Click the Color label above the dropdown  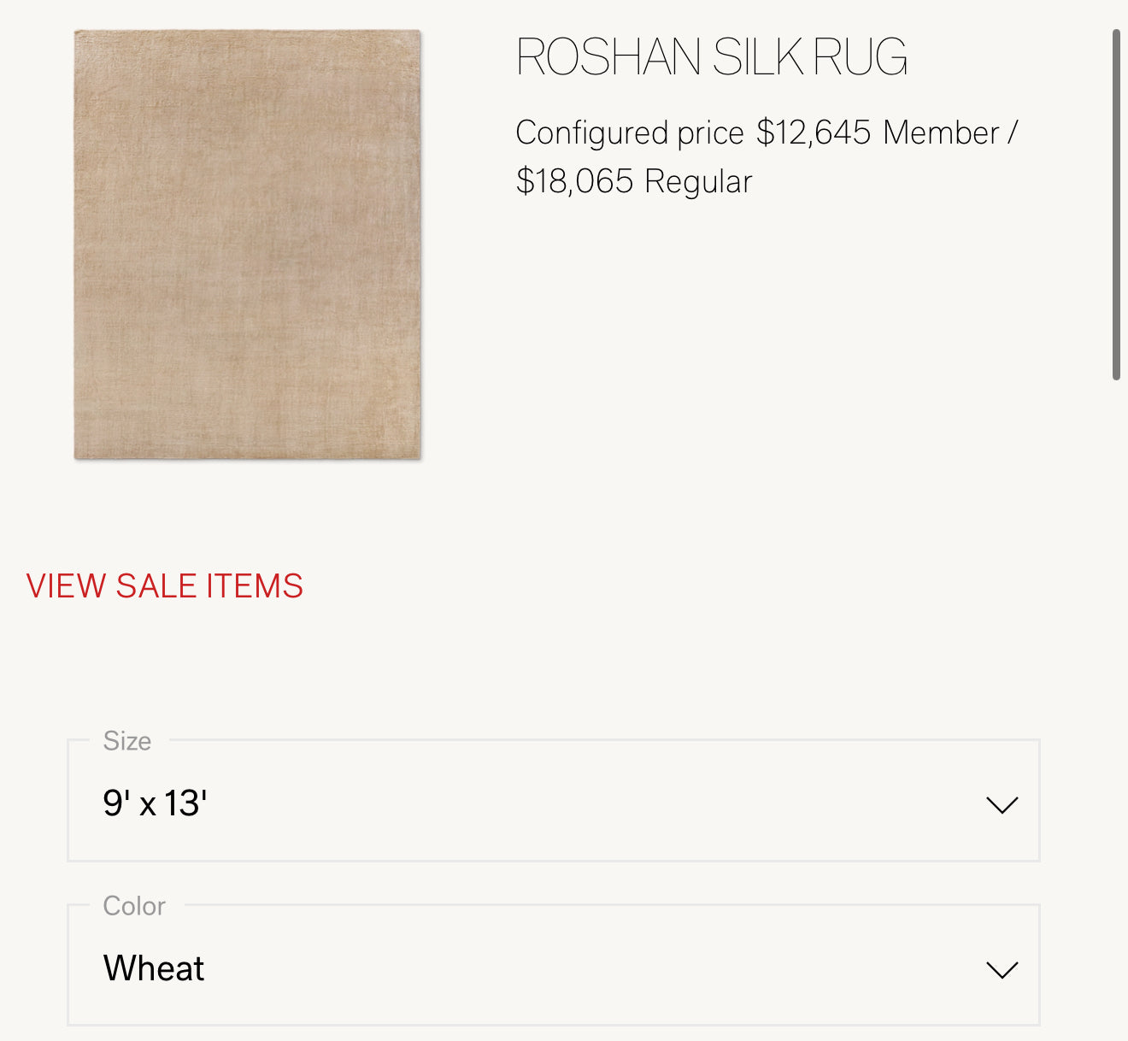point(133,906)
